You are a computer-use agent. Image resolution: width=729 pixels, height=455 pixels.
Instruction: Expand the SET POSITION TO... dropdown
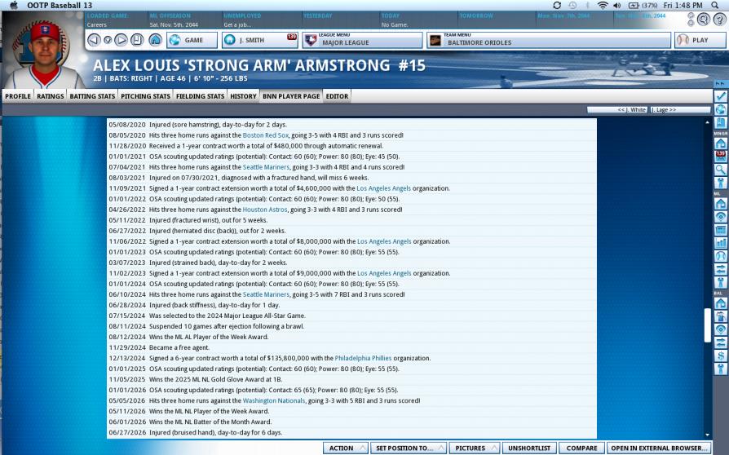(408, 448)
